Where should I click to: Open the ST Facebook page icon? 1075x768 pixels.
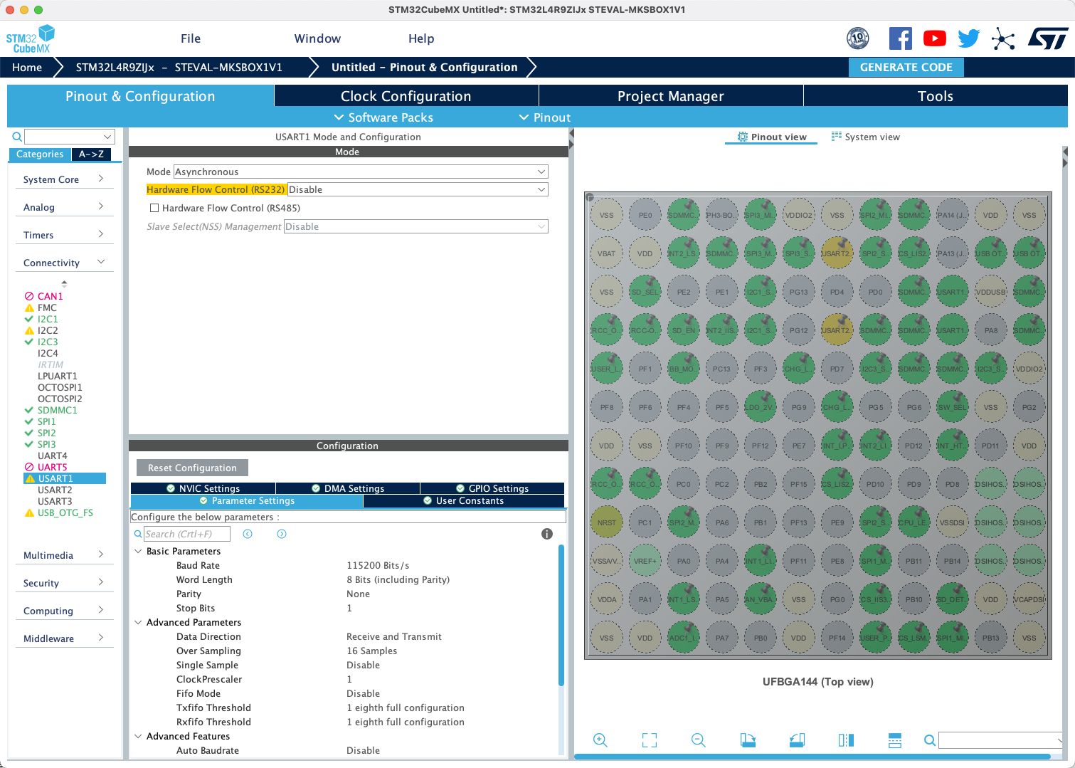pyautogui.click(x=901, y=38)
